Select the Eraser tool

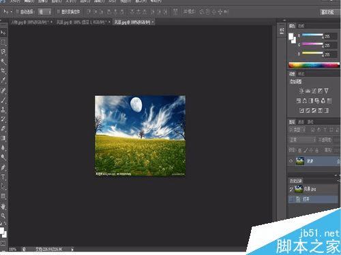click(x=3, y=129)
